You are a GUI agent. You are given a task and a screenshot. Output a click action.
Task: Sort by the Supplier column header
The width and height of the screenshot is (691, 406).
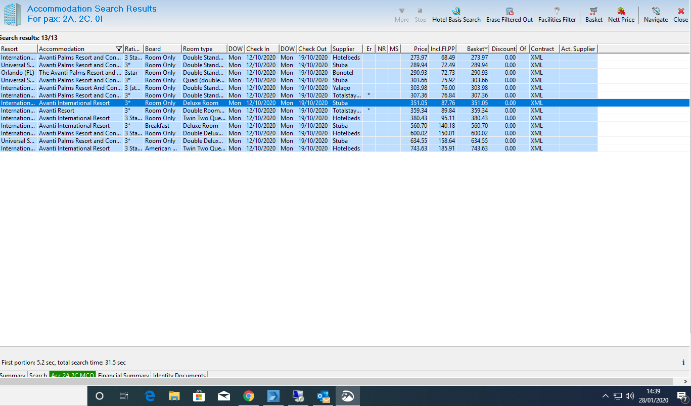click(347, 49)
